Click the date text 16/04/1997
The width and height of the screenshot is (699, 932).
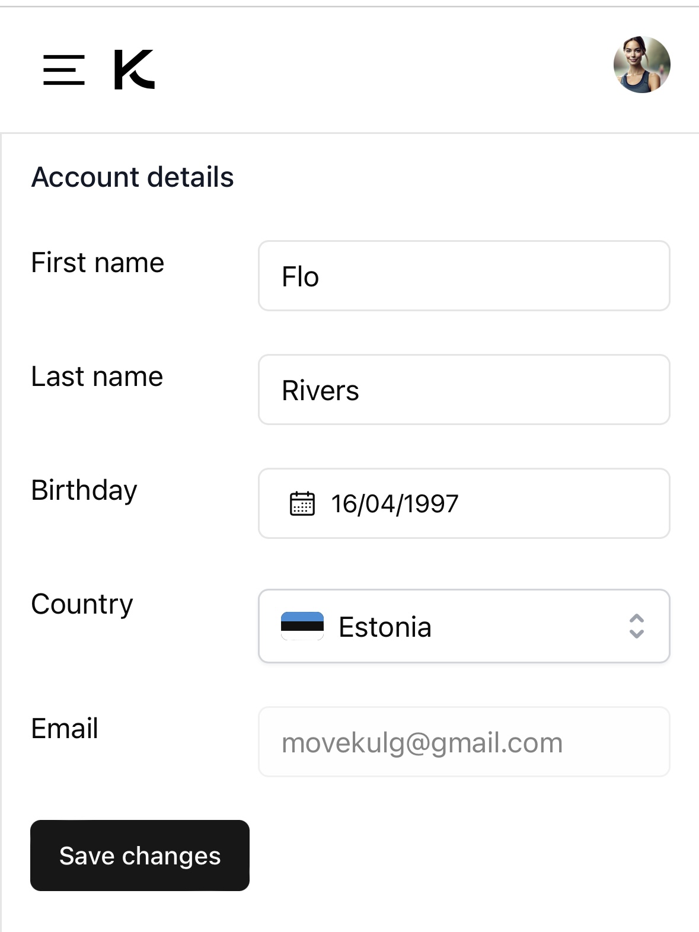(395, 504)
